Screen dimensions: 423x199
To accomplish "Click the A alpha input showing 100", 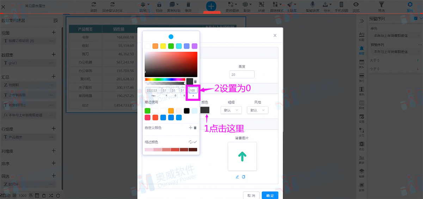I will pyautogui.click(x=193, y=90).
